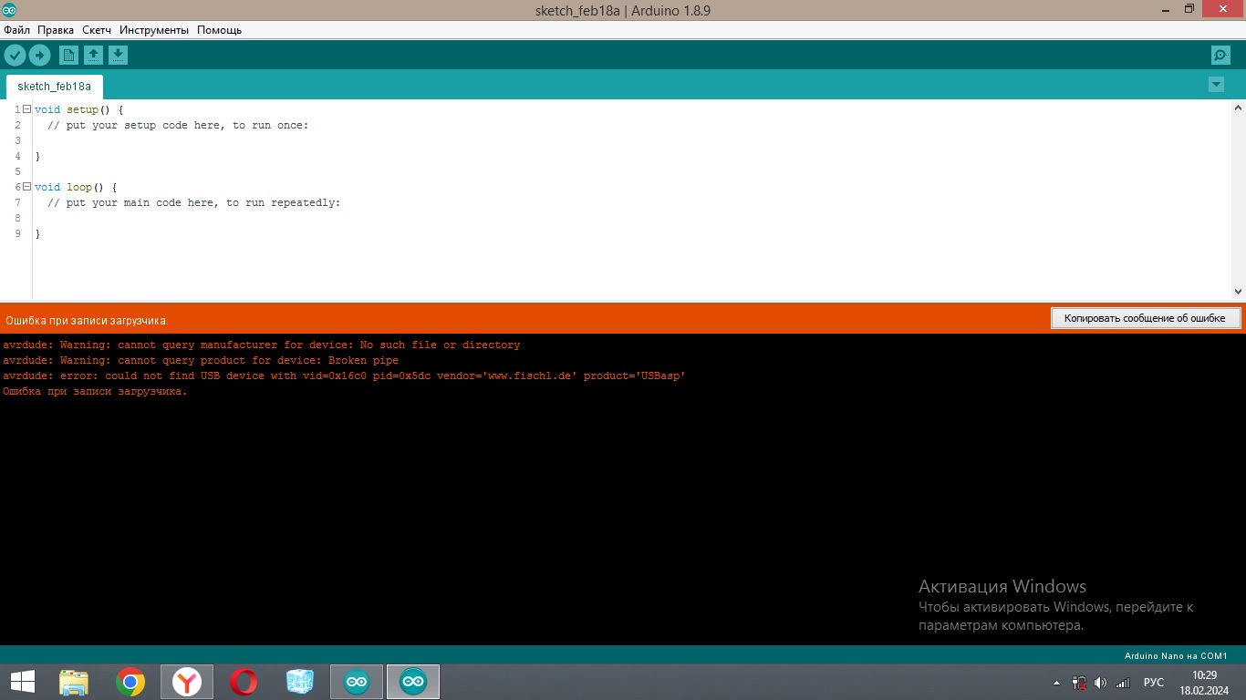The image size is (1246, 700).
Task: Collapse the setup() function fold marker
Action: tap(27, 109)
